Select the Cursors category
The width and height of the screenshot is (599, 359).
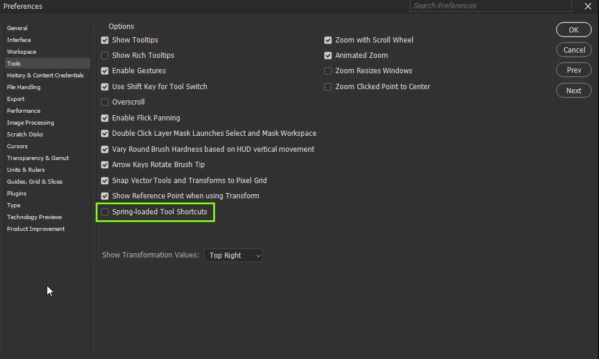(17, 146)
